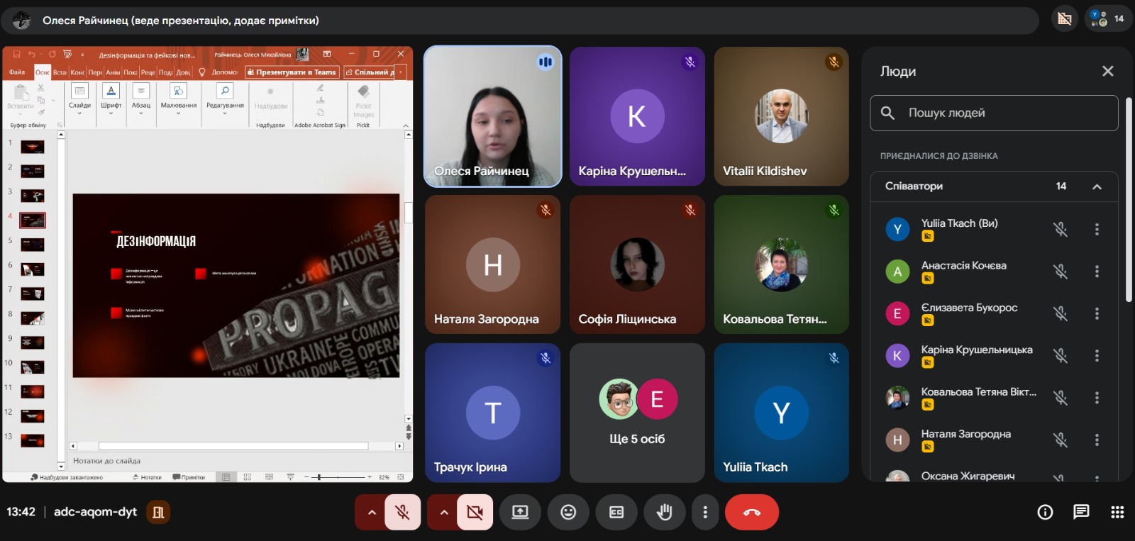The width and height of the screenshot is (1135, 541).
Task: Expand the camera video settings arrow
Action: 443,512
